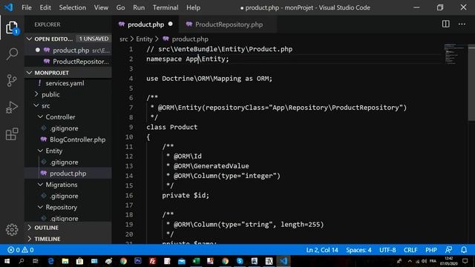Open the Run menu
The width and height of the screenshot is (475, 267).
pyautogui.click(x=139, y=7)
